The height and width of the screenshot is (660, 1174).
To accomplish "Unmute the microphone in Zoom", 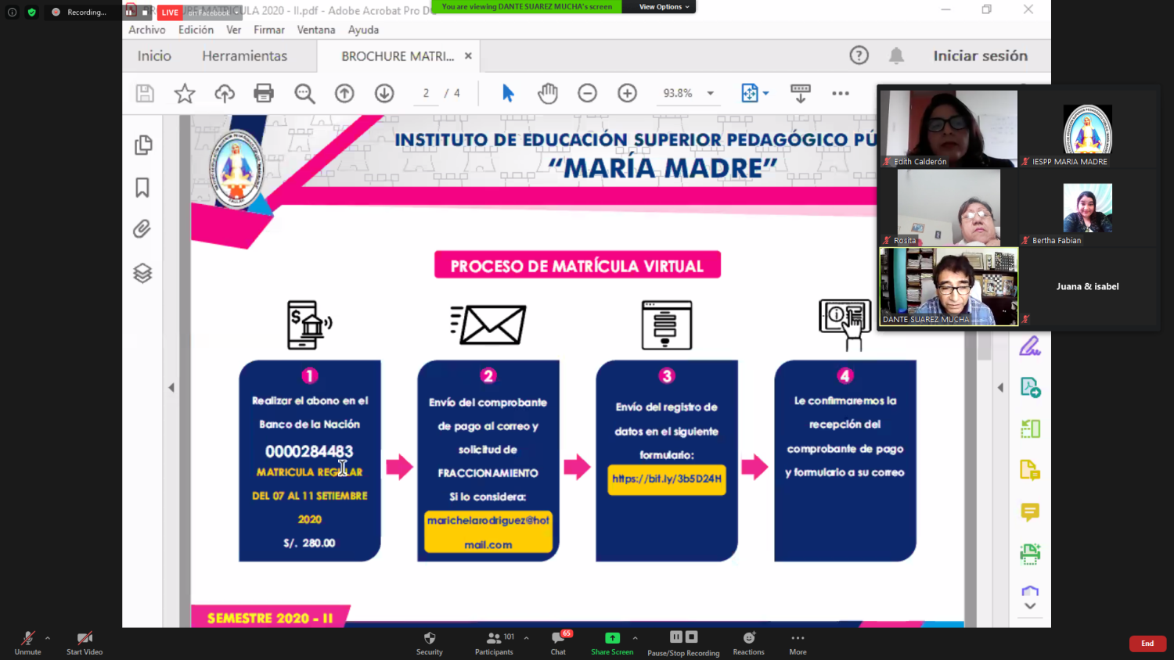I will (x=27, y=642).
